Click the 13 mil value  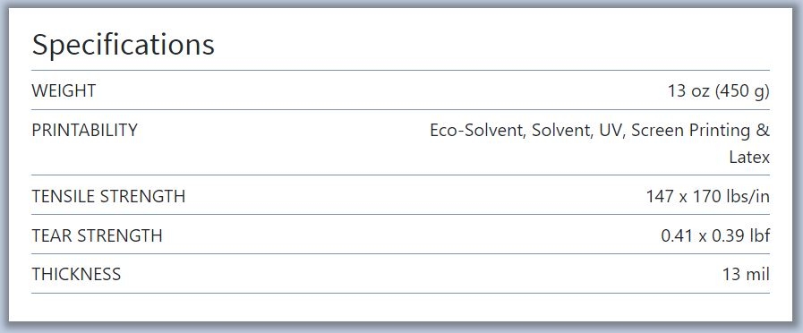pos(747,275)
